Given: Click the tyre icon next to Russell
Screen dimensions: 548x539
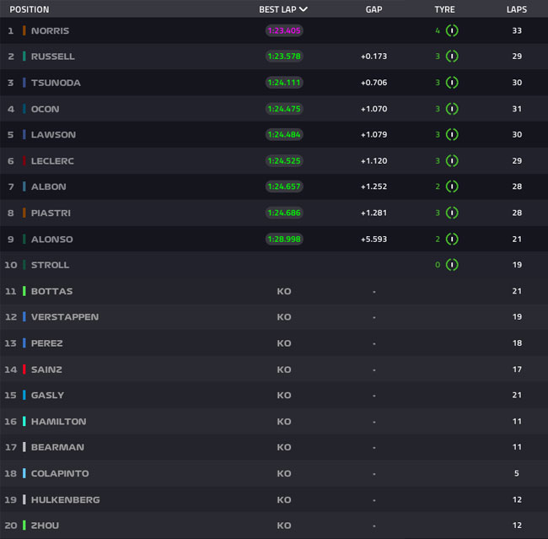Looking at the screenshot, I should (452, 57).
